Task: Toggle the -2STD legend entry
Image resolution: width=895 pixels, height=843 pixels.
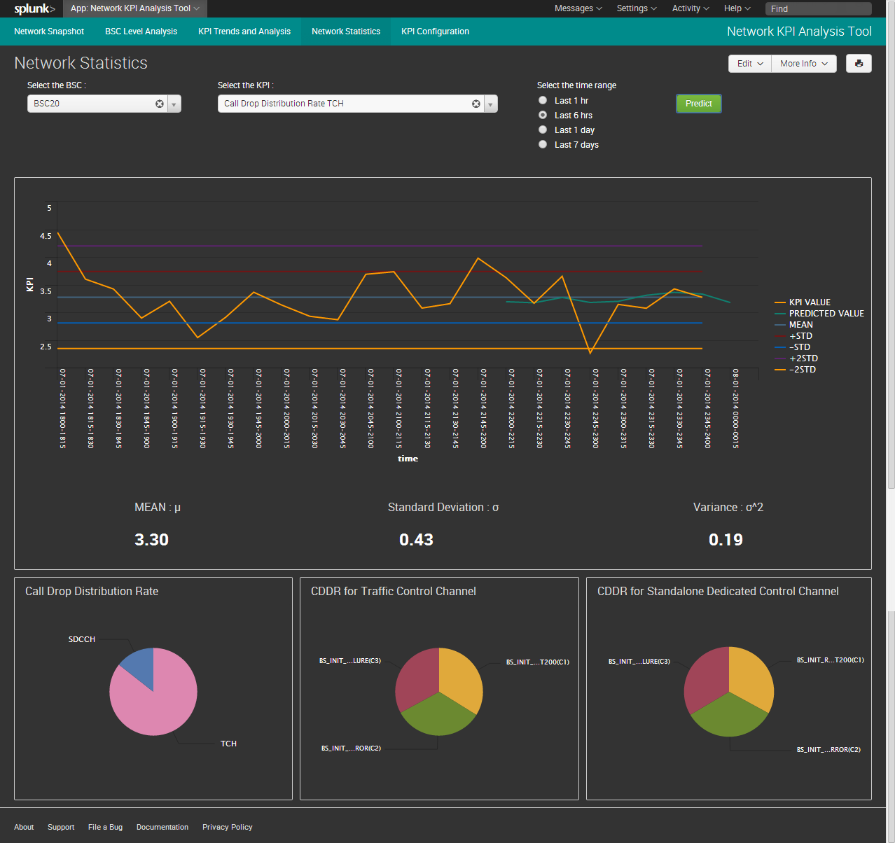Action: (x=796, y=370)
